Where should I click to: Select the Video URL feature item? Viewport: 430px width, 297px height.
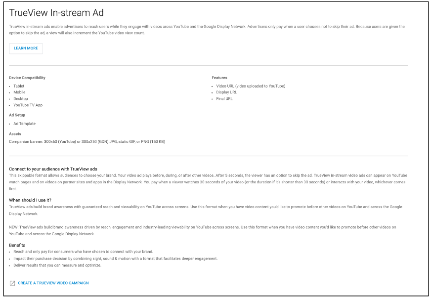(x=251, y=86)
